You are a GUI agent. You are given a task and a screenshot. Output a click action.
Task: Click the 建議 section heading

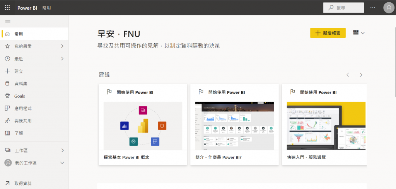104,75
